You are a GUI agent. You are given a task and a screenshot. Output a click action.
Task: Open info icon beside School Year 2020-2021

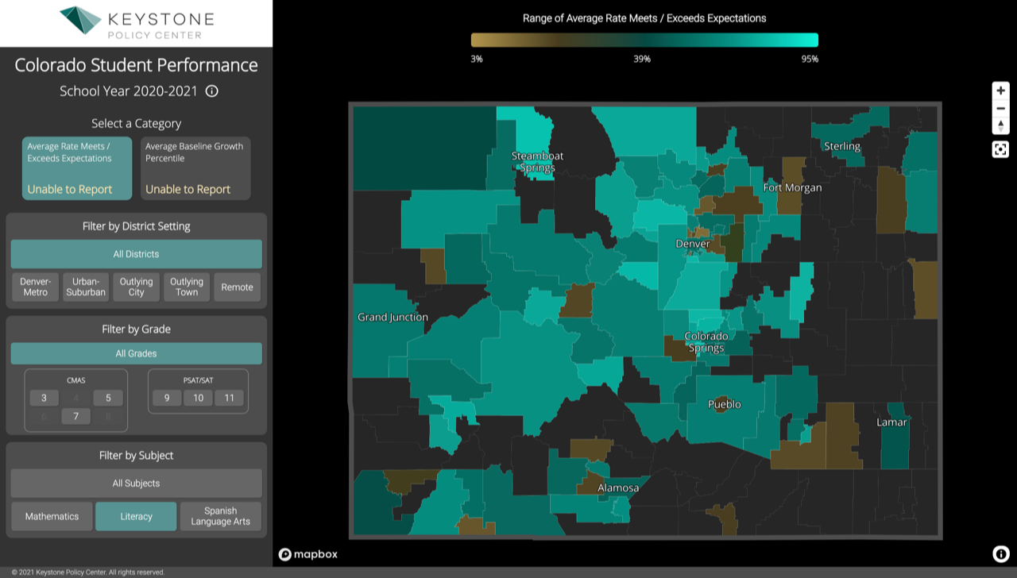coord(211,91)
